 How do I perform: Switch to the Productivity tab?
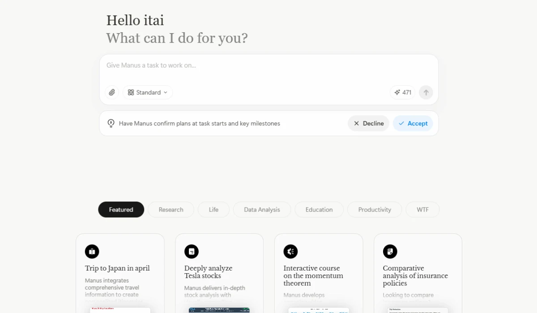375,210
